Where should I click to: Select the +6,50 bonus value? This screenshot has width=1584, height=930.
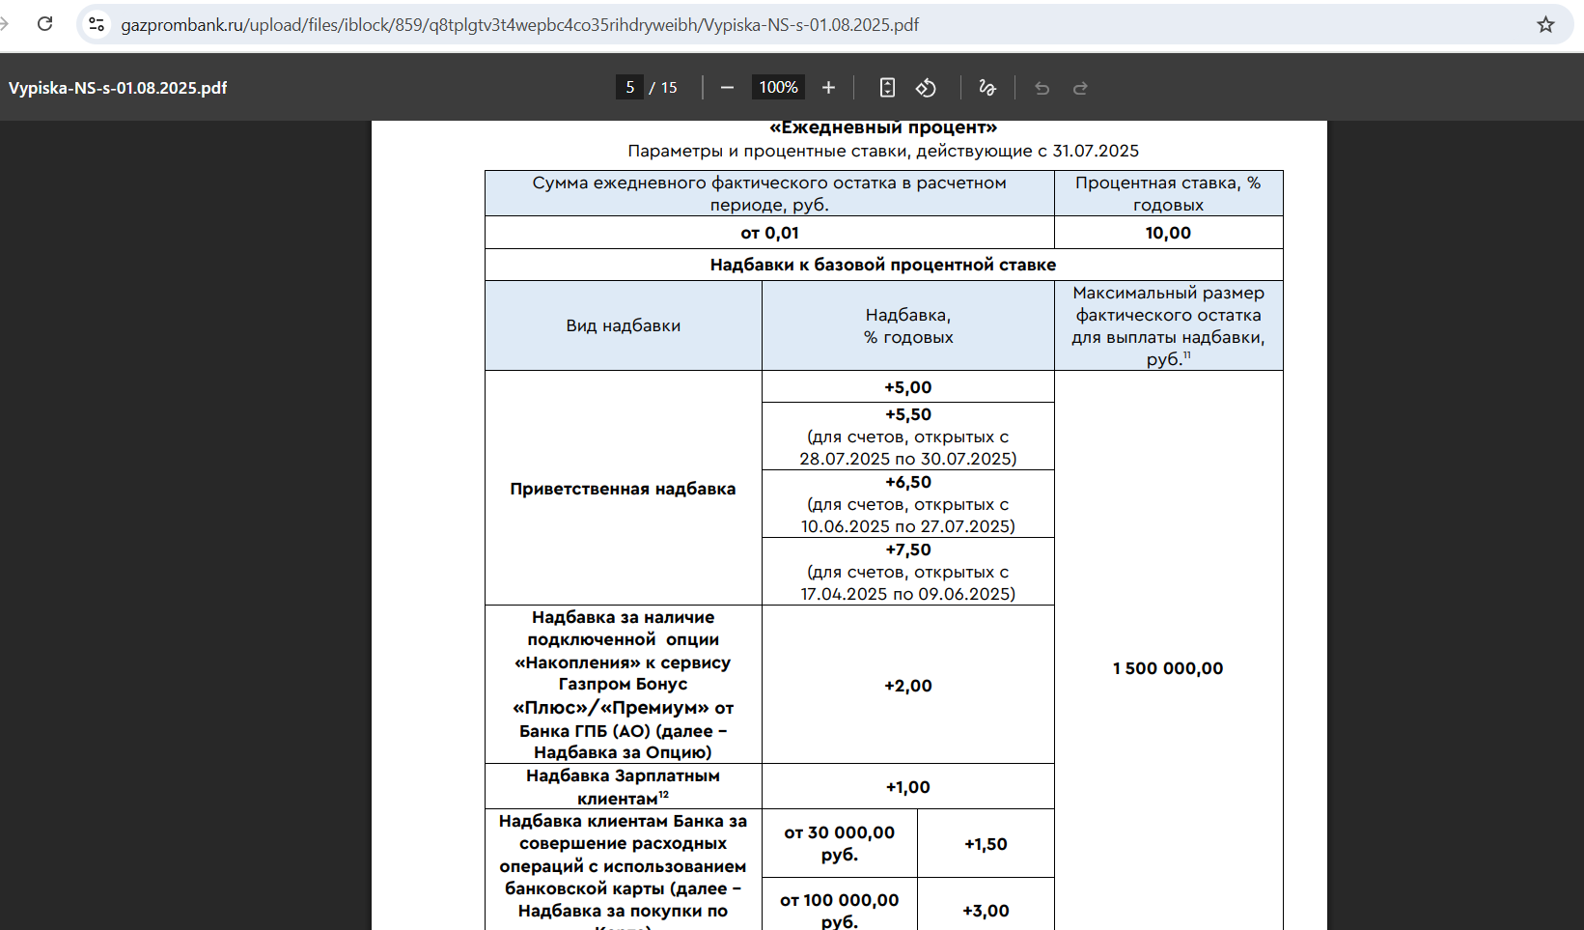pyautogui.click(x=908, y=482)
